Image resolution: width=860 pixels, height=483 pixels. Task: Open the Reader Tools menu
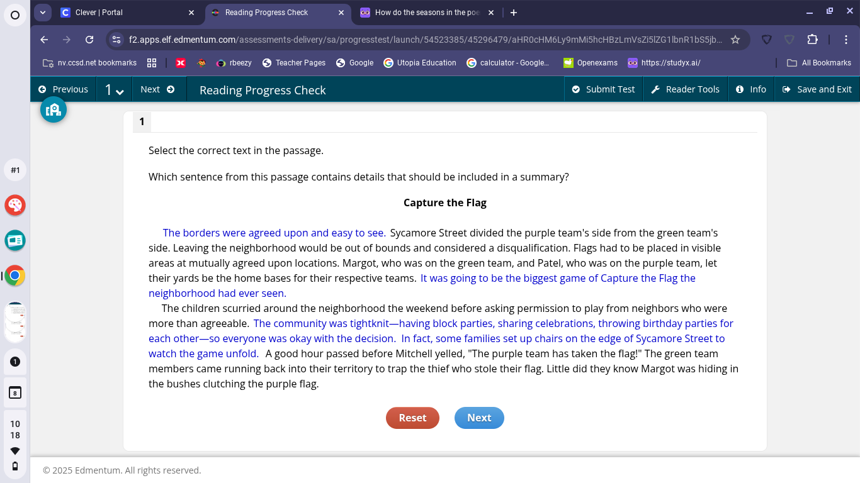[x=685, y=89]
